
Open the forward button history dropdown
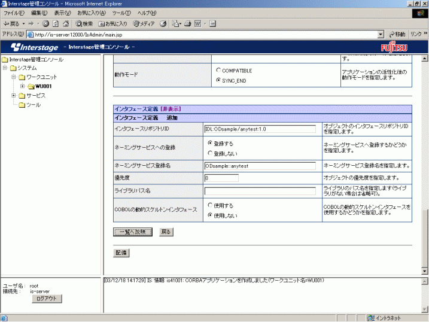38,24
